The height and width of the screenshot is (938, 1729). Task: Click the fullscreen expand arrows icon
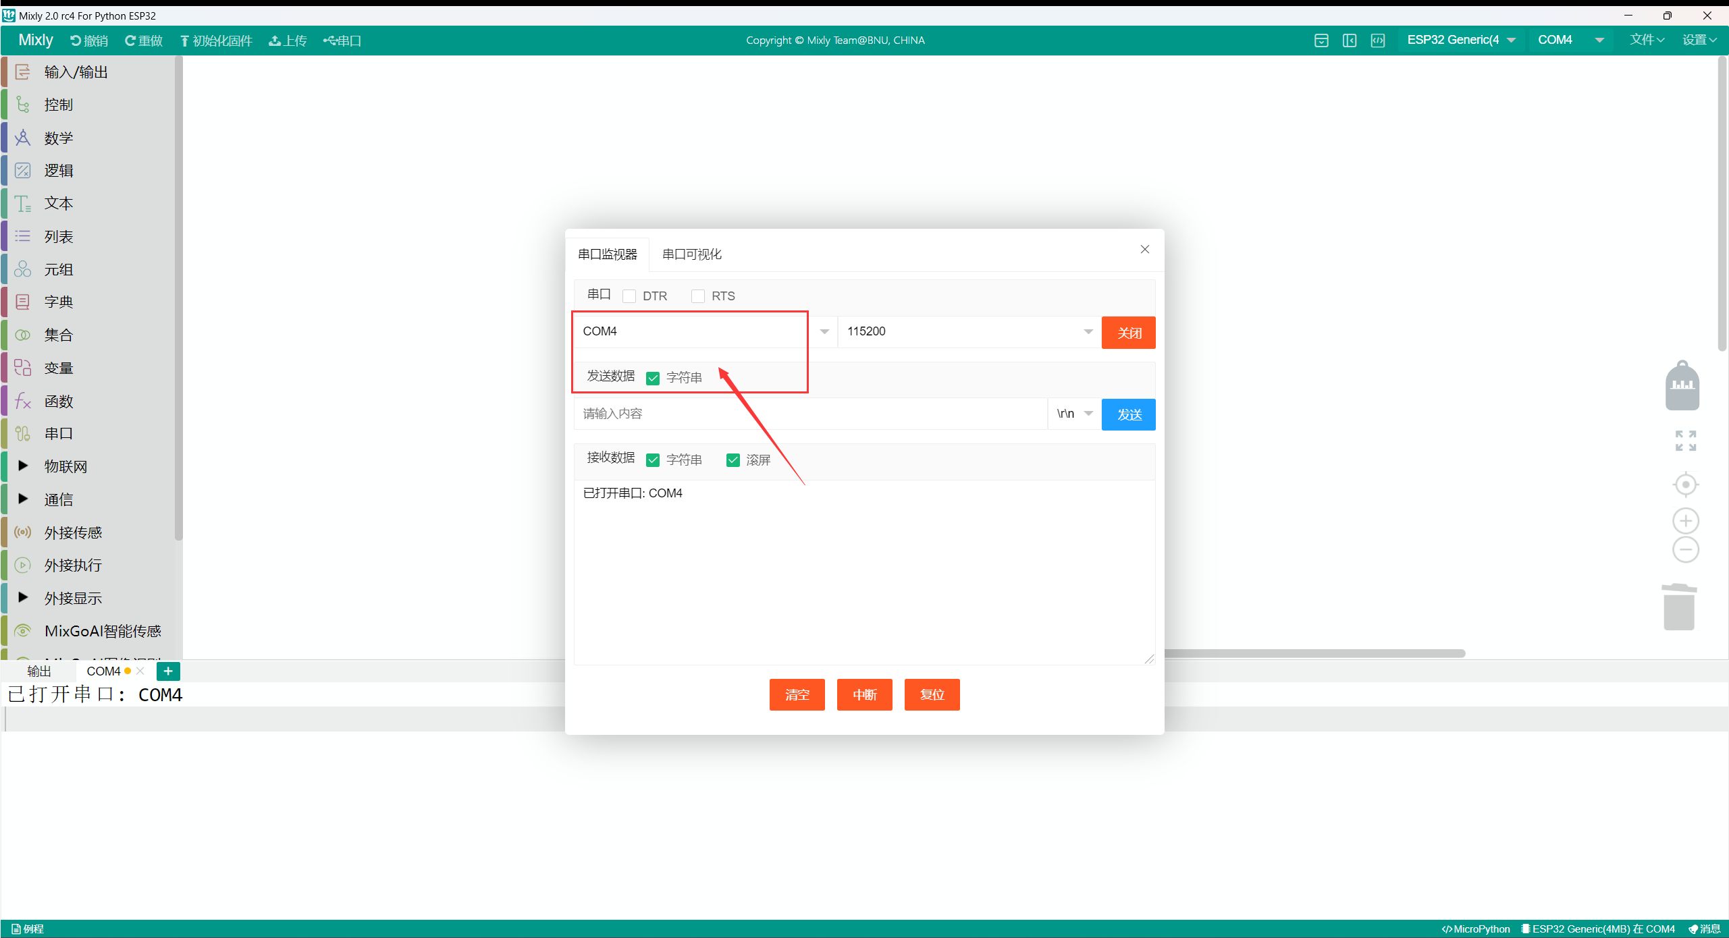[x=1685, y=441]
